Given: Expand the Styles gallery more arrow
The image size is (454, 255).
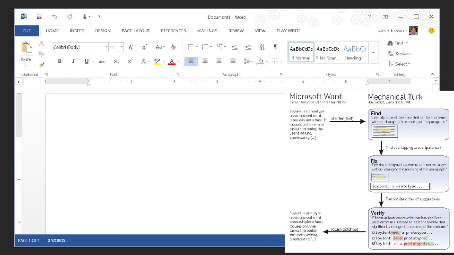Looking at the screenshot, I should pos(374,52).
